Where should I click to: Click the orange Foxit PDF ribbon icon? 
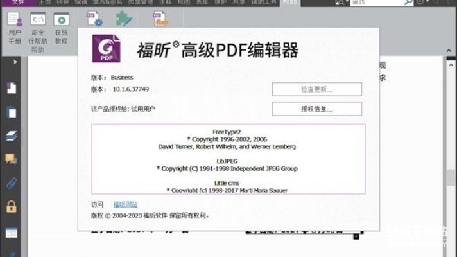tap(161, 19)
